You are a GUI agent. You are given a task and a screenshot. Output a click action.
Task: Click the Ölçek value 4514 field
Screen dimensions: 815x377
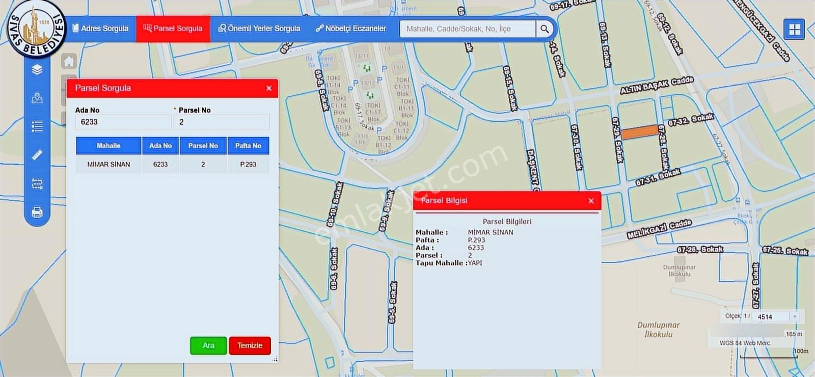[771, 316]
